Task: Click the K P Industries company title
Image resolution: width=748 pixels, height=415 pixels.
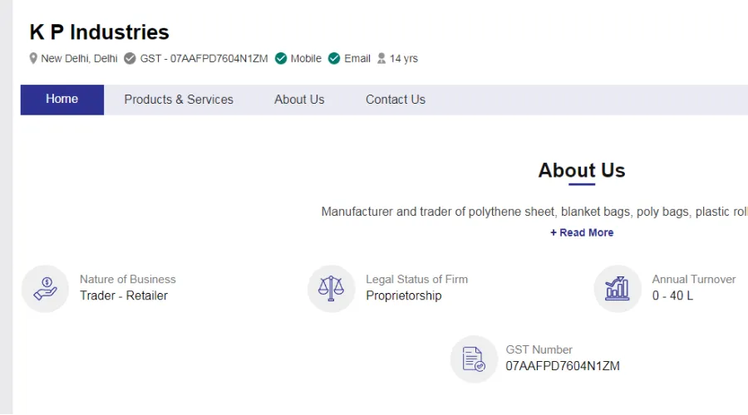Action: (99, 32)
